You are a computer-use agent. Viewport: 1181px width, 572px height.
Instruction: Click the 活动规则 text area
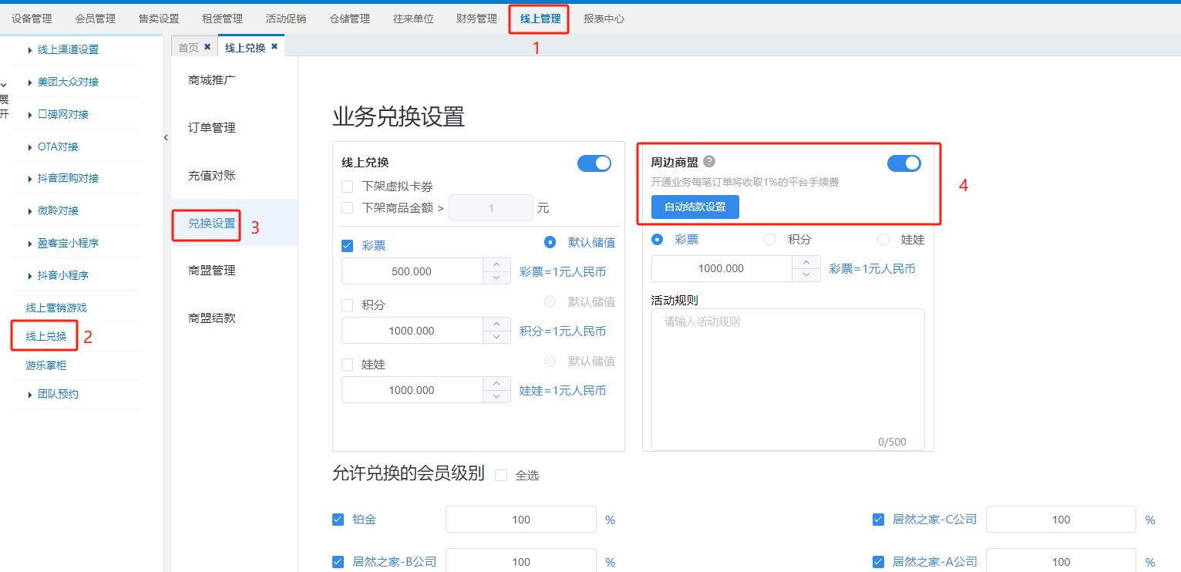point(788,379)
